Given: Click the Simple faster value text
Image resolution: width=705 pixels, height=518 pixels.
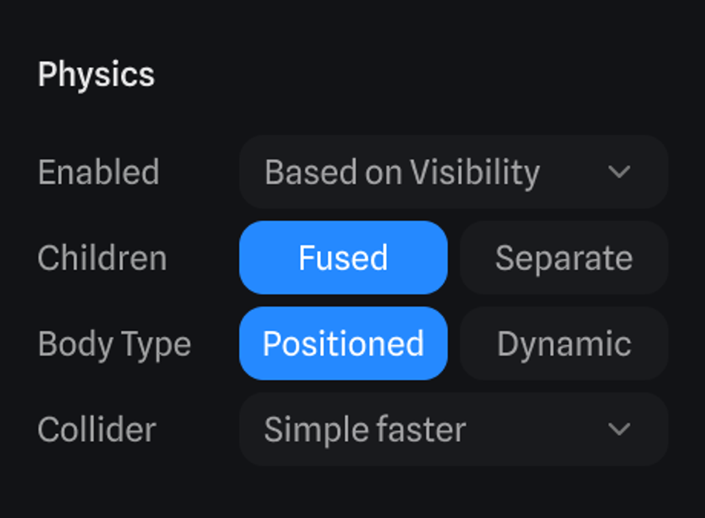Looking at the screenshot, I should [x=365, y=429].
